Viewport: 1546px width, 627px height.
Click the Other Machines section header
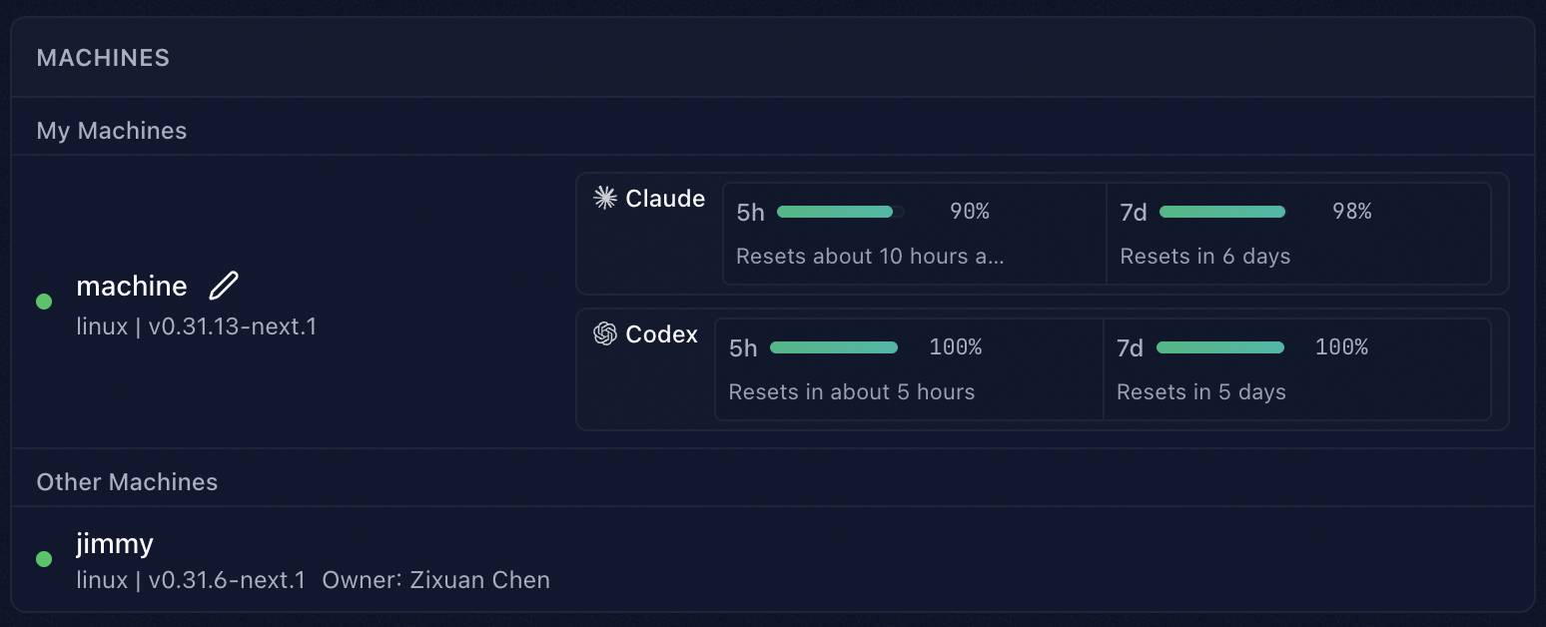point(127,482)
